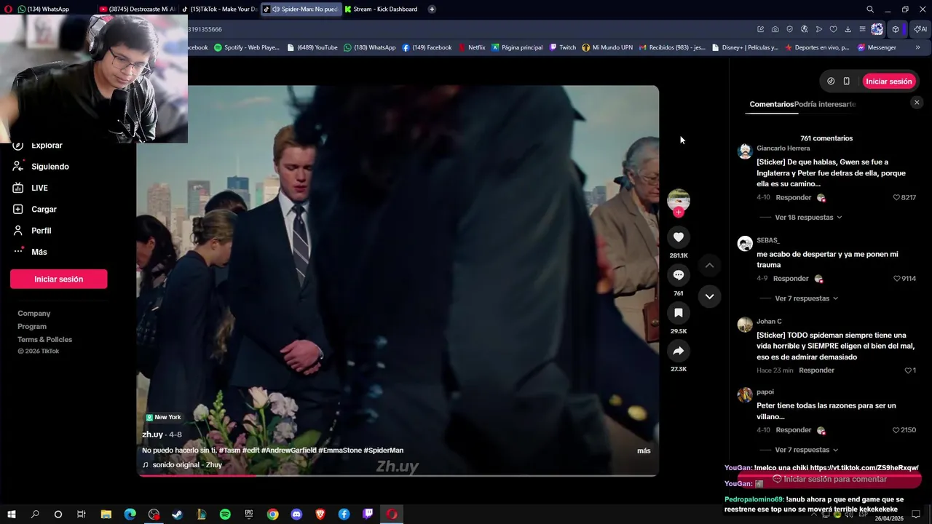
Task: Open the Opera AI button
Action: [920, 29]
